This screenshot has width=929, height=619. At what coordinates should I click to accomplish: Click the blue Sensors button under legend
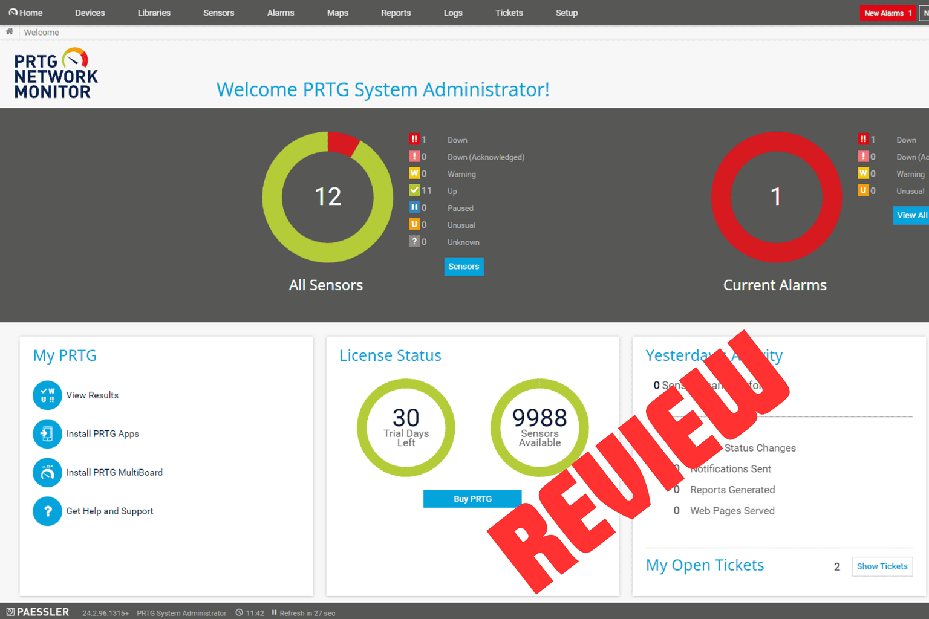pos(463,267)
